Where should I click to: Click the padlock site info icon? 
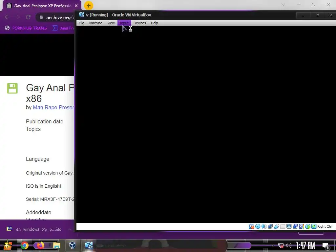tap(41, 17)
